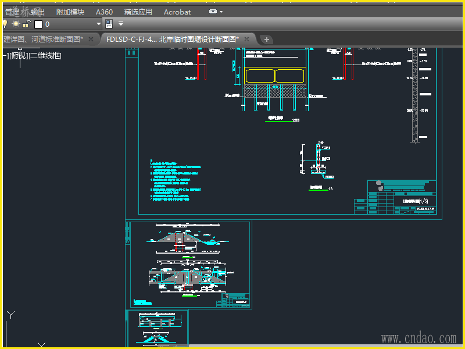
Task: Open the Acrobat ribbon tab
Action: [177, 12]
